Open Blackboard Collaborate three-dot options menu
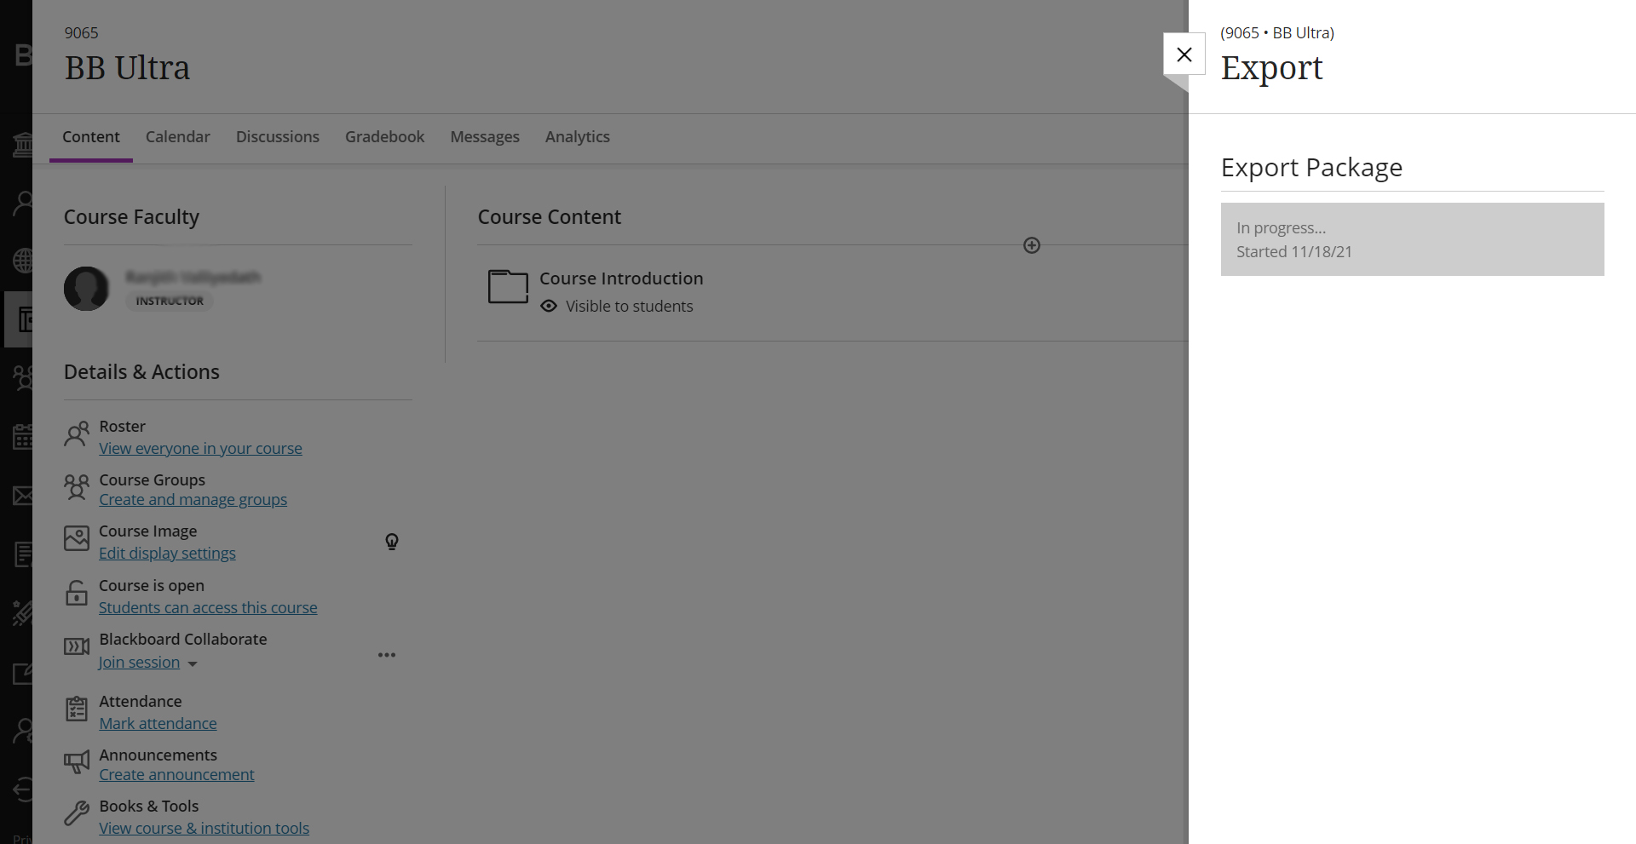This screenshot has height=844, width=1636. [x=387, y=655]
